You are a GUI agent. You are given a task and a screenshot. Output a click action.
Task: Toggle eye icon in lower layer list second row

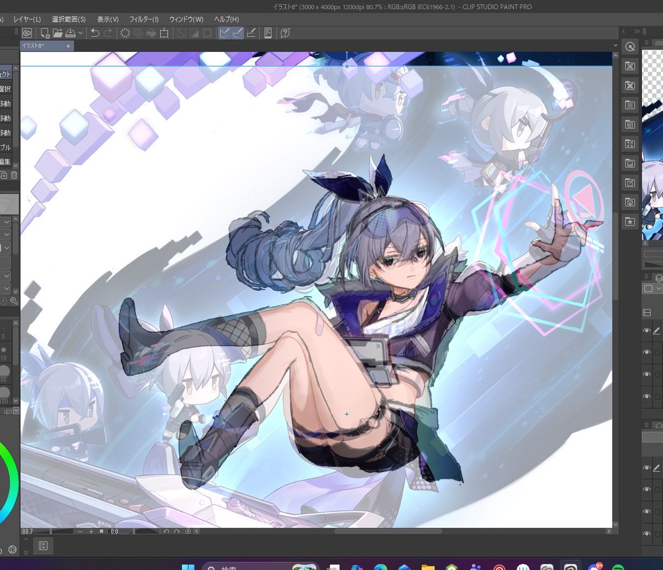coord(646,490)
